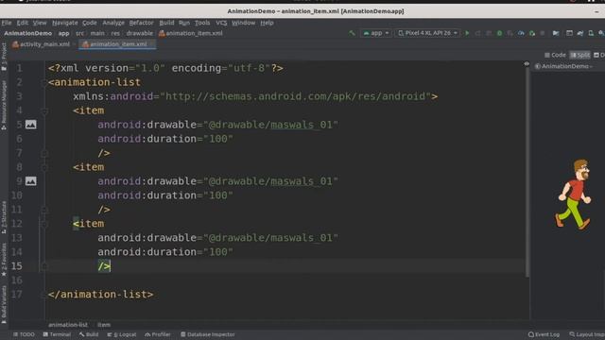Open the Edit menu
This screenshot has height=340, width=605.
pos(23,23)
